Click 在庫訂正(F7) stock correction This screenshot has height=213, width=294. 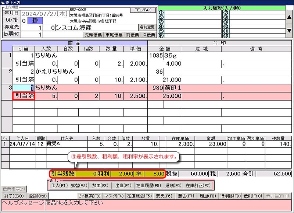pos(197,185)
